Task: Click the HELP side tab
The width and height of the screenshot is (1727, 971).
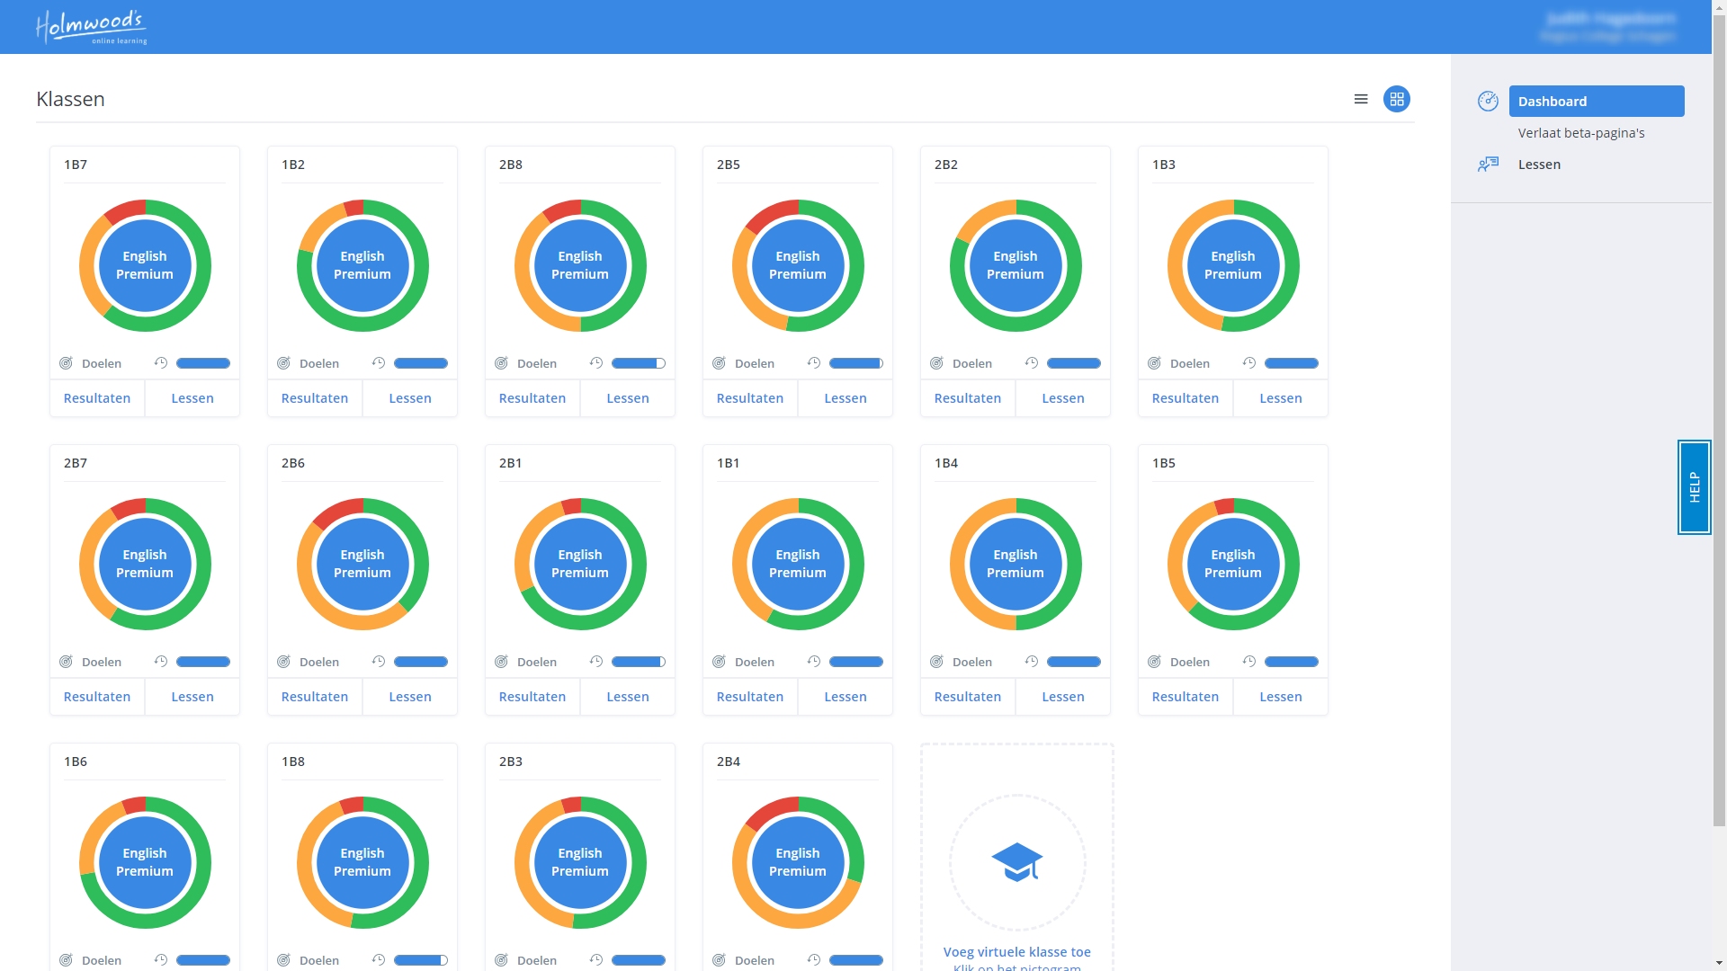Action: click(1695, 487)
